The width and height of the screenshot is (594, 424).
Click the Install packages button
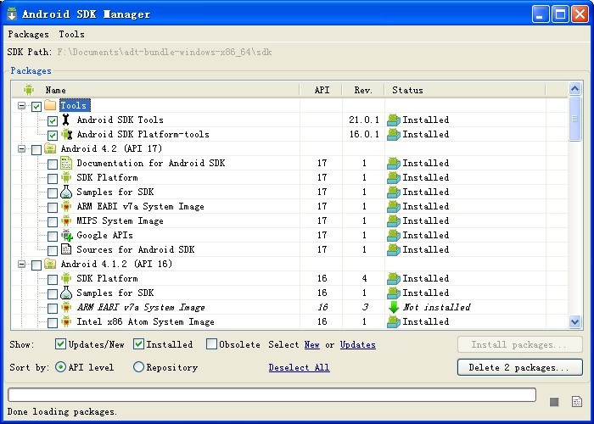(519, 344)
